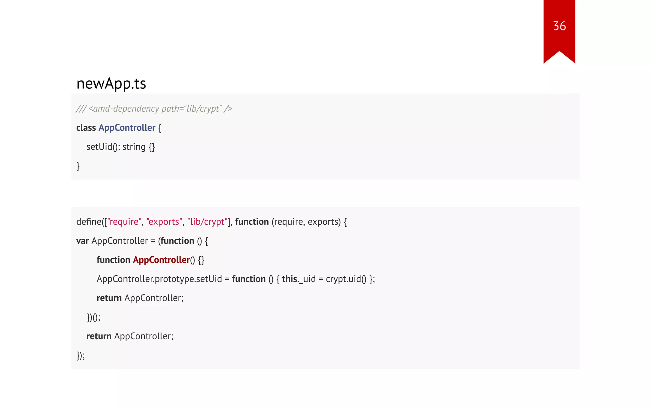Click the indented inner return AppController line

coord(140,298)
